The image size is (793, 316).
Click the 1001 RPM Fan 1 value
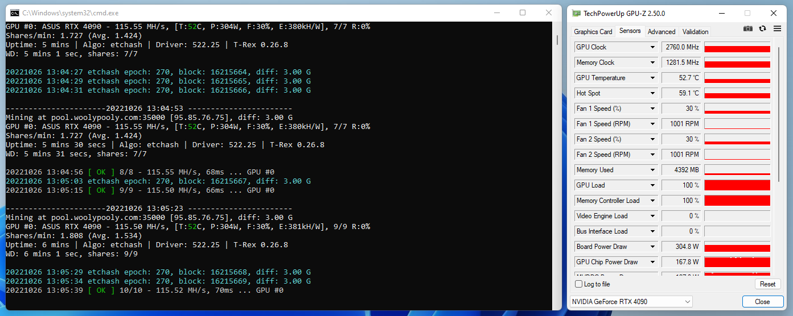[681, 124]
